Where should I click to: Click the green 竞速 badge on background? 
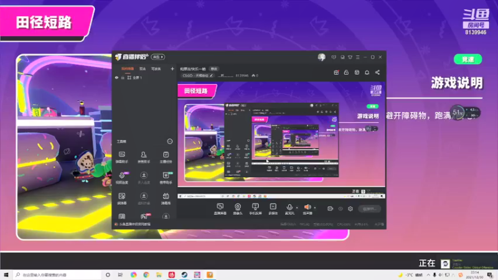tap(468, 59)
